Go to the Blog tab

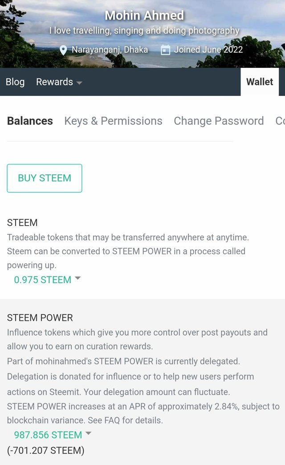(x=15, y=82)
